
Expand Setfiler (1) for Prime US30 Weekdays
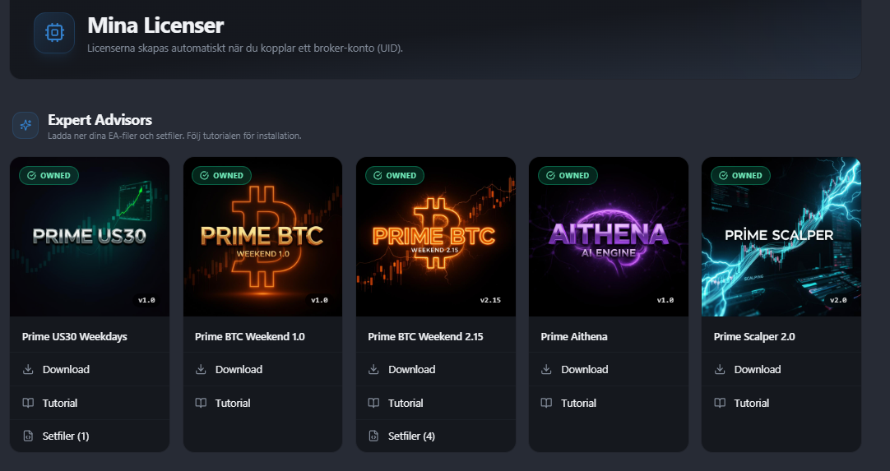[90, 436]
